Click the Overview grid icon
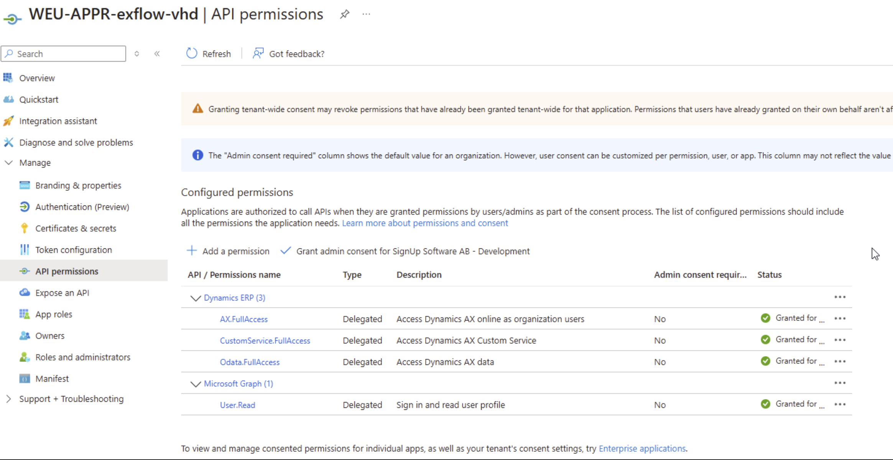 [x=8, y=78]
